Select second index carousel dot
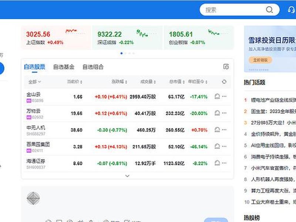 (x=125, y=53)
